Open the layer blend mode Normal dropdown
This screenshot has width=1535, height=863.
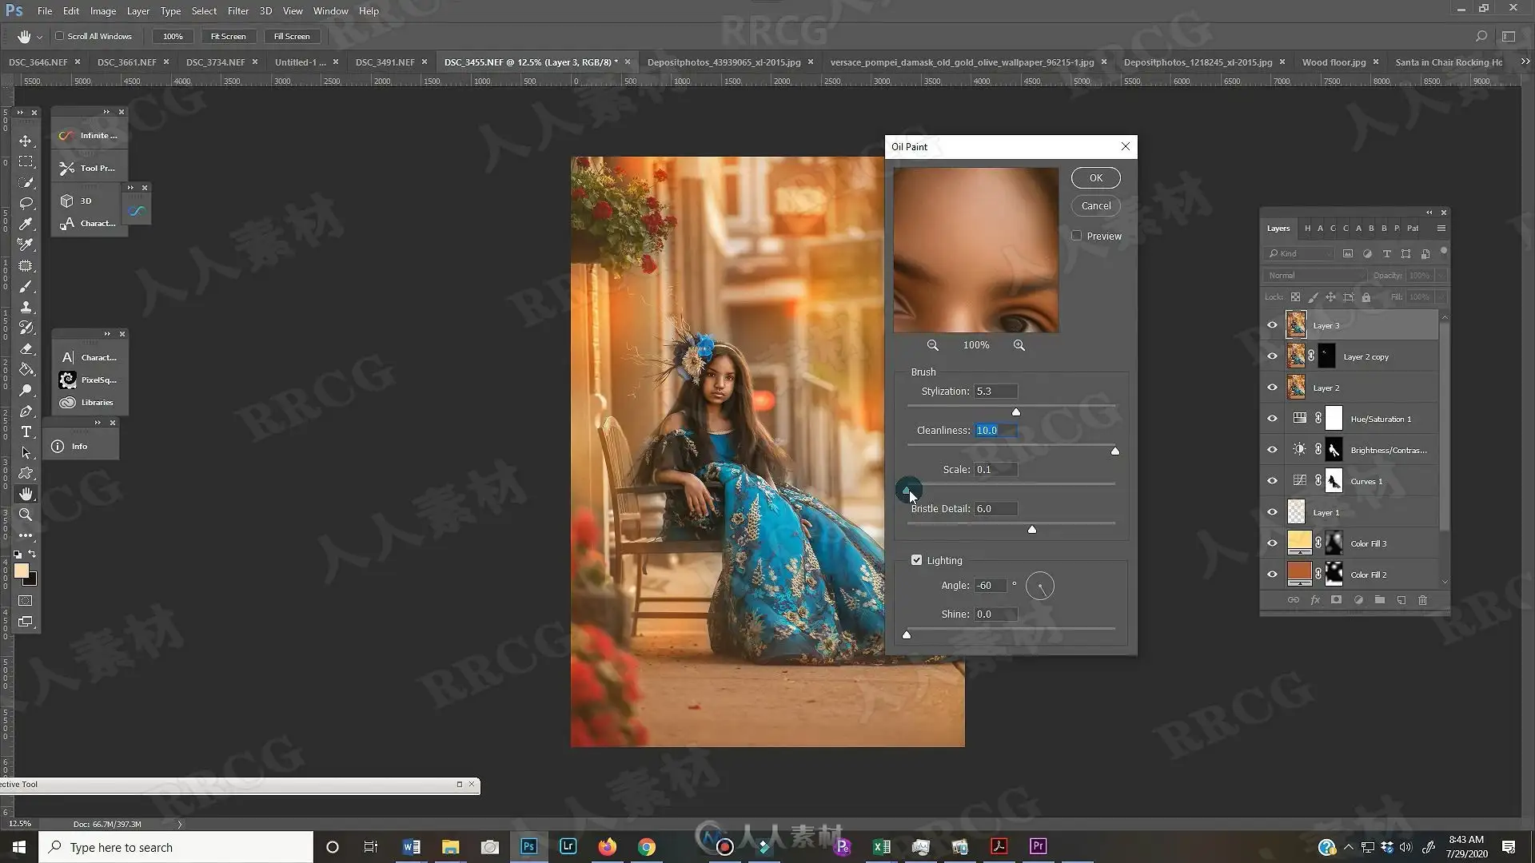coord(1315,275)
